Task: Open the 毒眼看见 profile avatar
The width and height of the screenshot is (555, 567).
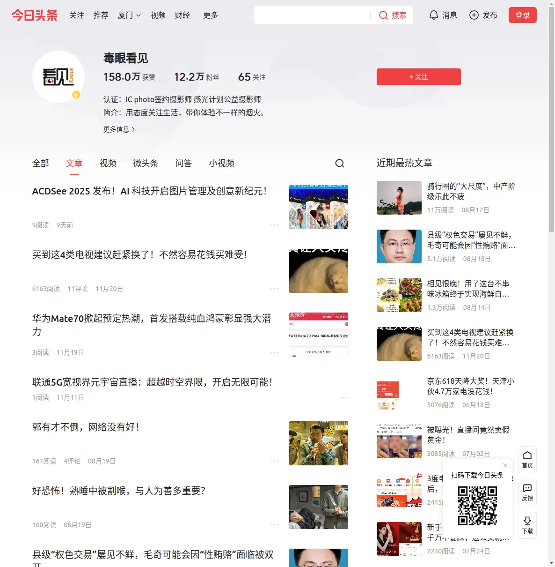Action: pos(58,77)
